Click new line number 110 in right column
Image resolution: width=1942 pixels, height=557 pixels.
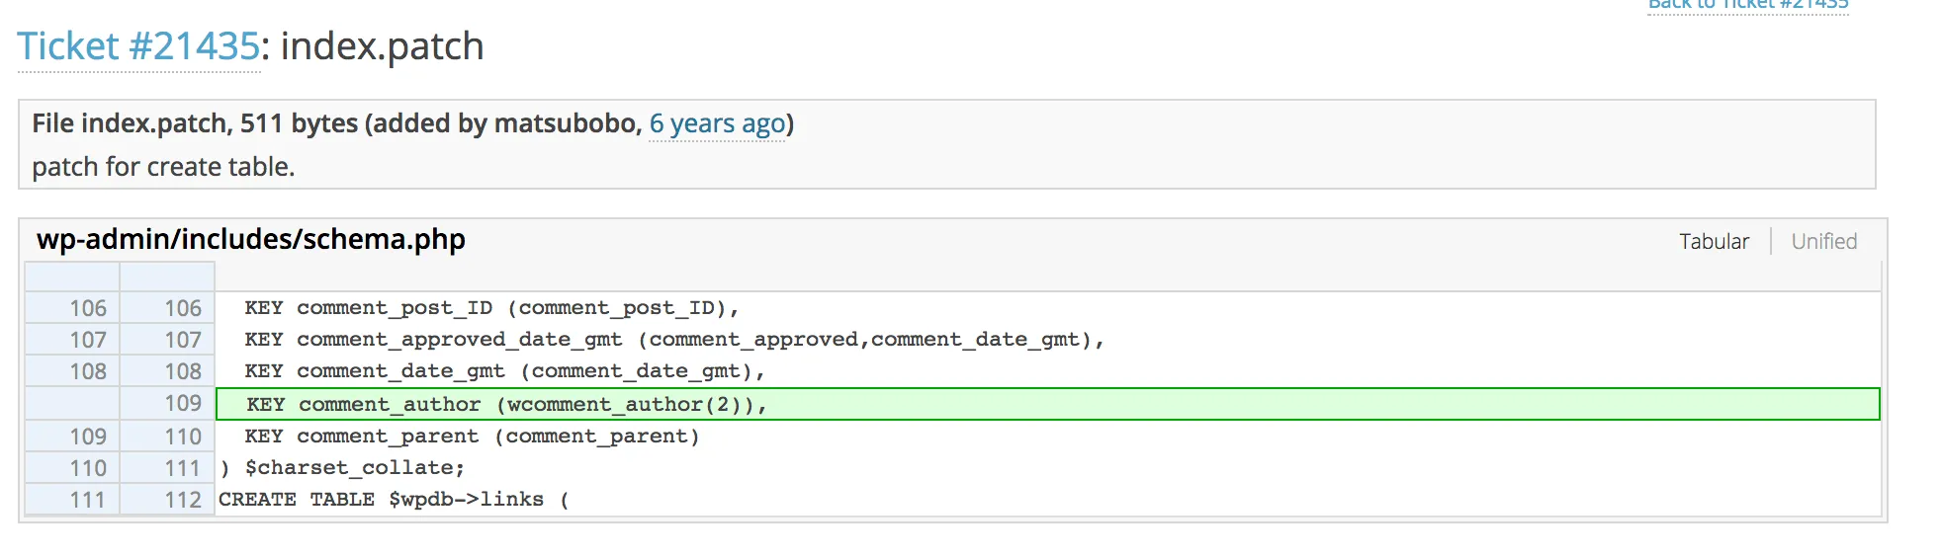pos(183,437)
